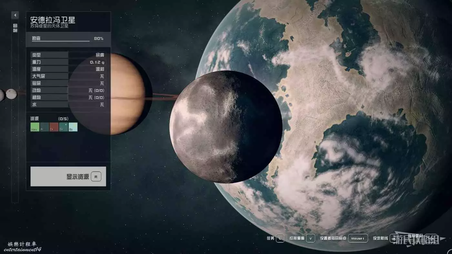Screen dimensions: 452x254
Task: Click the 大气层 (Atmosphere) row in stats
Action: pos(68,76)
